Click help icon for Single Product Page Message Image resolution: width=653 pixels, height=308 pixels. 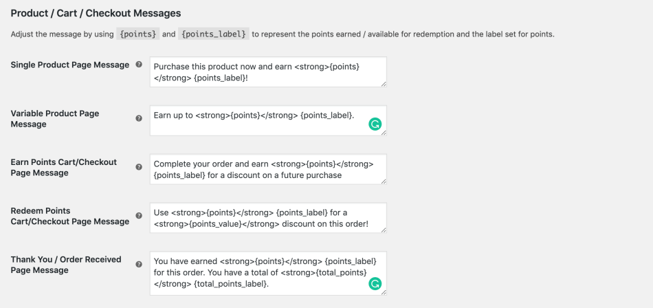(139, 65)
